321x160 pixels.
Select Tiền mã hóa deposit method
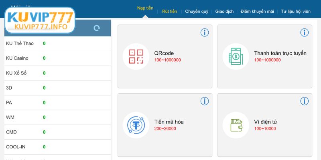tap(165, 125)
